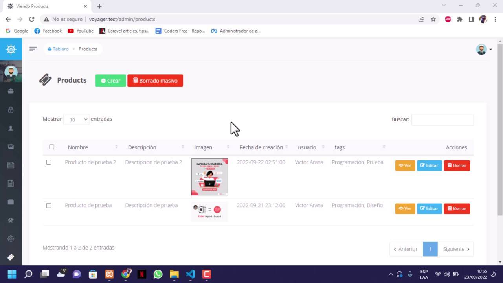Image resolution: width=503 pixels, height=283 pixels.
Task: Click the Voyager helm logo icon
Action: coord(11,49)
